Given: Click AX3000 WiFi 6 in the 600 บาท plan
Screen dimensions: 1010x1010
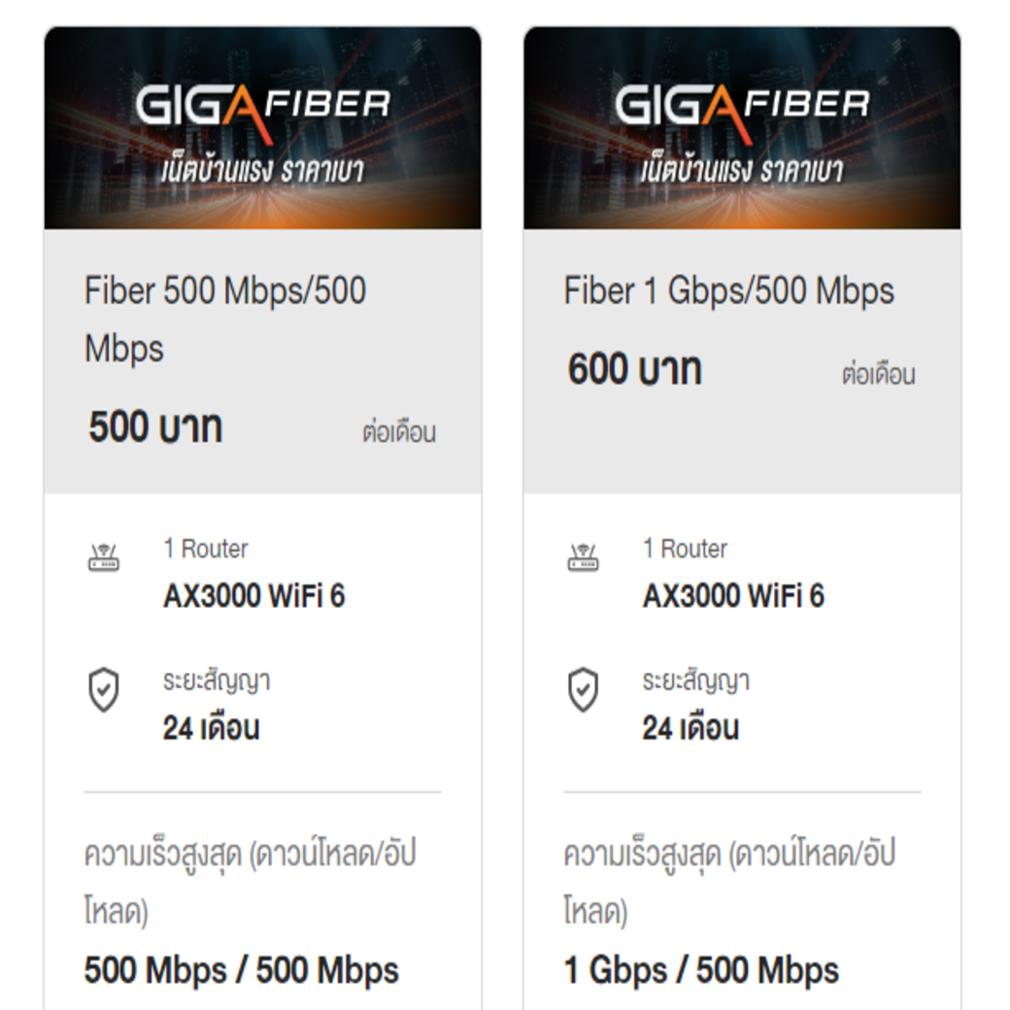Looking at the screenshot, I should click(733, 595).
